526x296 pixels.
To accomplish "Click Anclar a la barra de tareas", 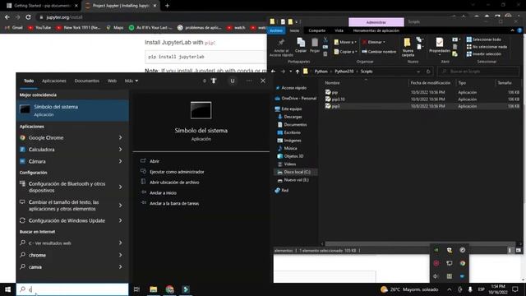I will pyautogui.click(x=174, y=203).
